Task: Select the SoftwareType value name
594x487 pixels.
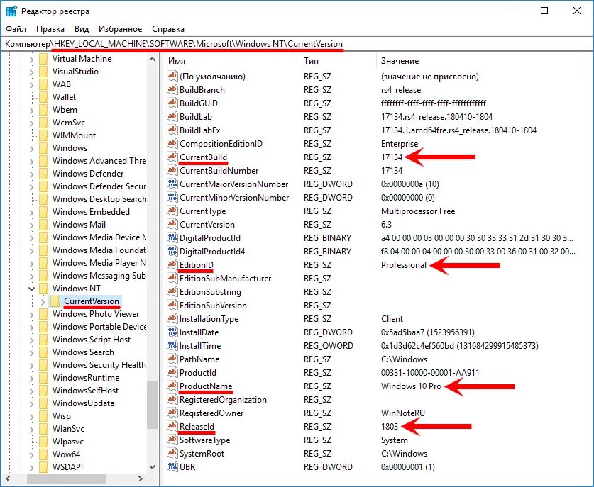Action: point(204,440)
